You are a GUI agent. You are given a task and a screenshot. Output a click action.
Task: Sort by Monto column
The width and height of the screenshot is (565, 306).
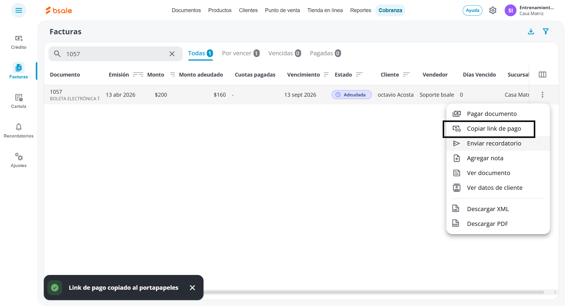tap(172, 75)
